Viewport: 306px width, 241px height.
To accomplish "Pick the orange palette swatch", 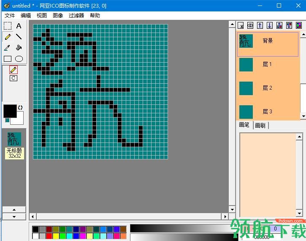I will pyautogui.click(x=123, y=236).
